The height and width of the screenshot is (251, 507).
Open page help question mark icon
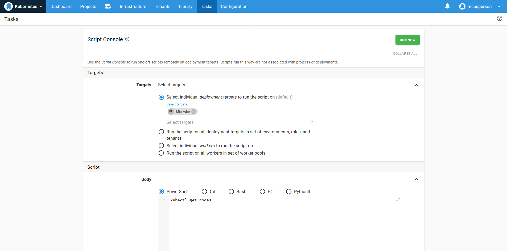click(499, 19)
